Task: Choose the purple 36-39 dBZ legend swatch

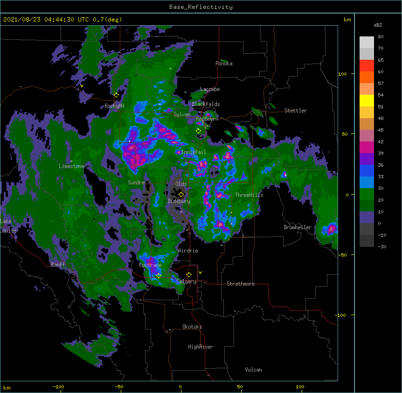Action: coord(367,159)
